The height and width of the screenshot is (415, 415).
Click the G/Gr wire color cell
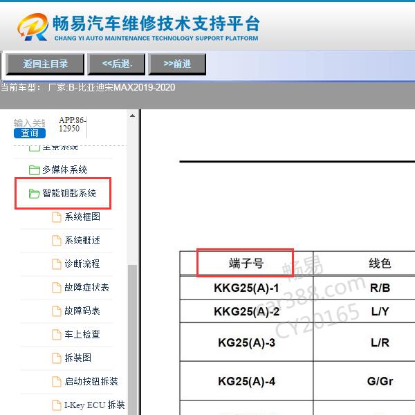tap(380, 381)
